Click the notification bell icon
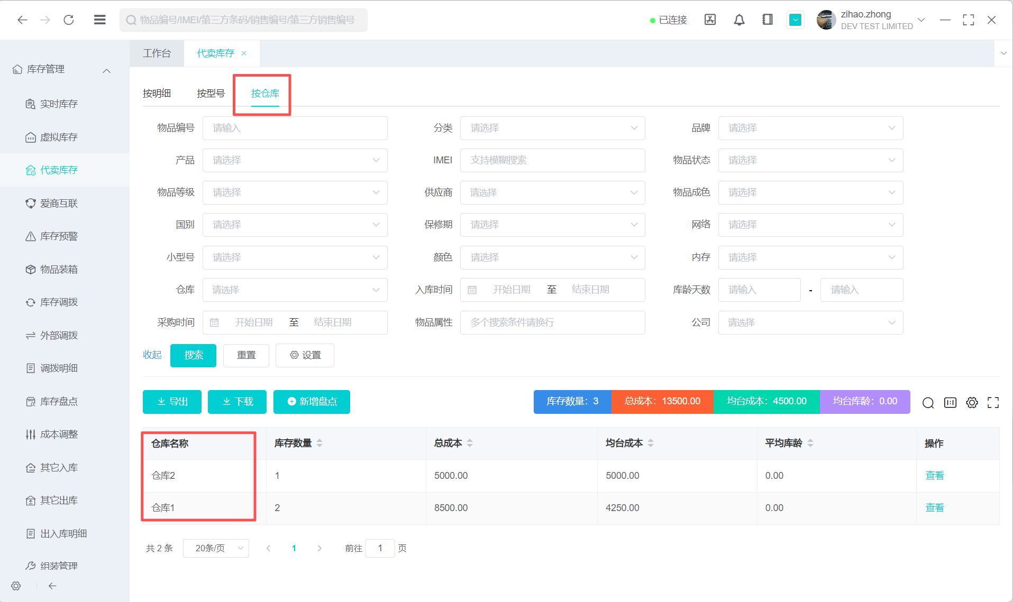Screen dimensions: 1013x602 tap(739, 20)
